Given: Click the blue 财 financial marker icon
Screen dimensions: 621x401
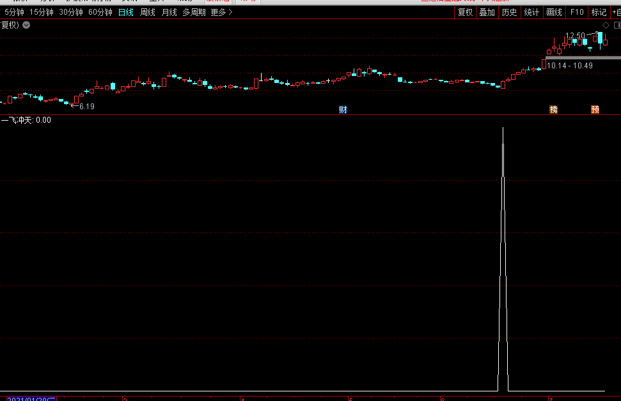Looking at the screenshot, I should [x=343, y=110].
